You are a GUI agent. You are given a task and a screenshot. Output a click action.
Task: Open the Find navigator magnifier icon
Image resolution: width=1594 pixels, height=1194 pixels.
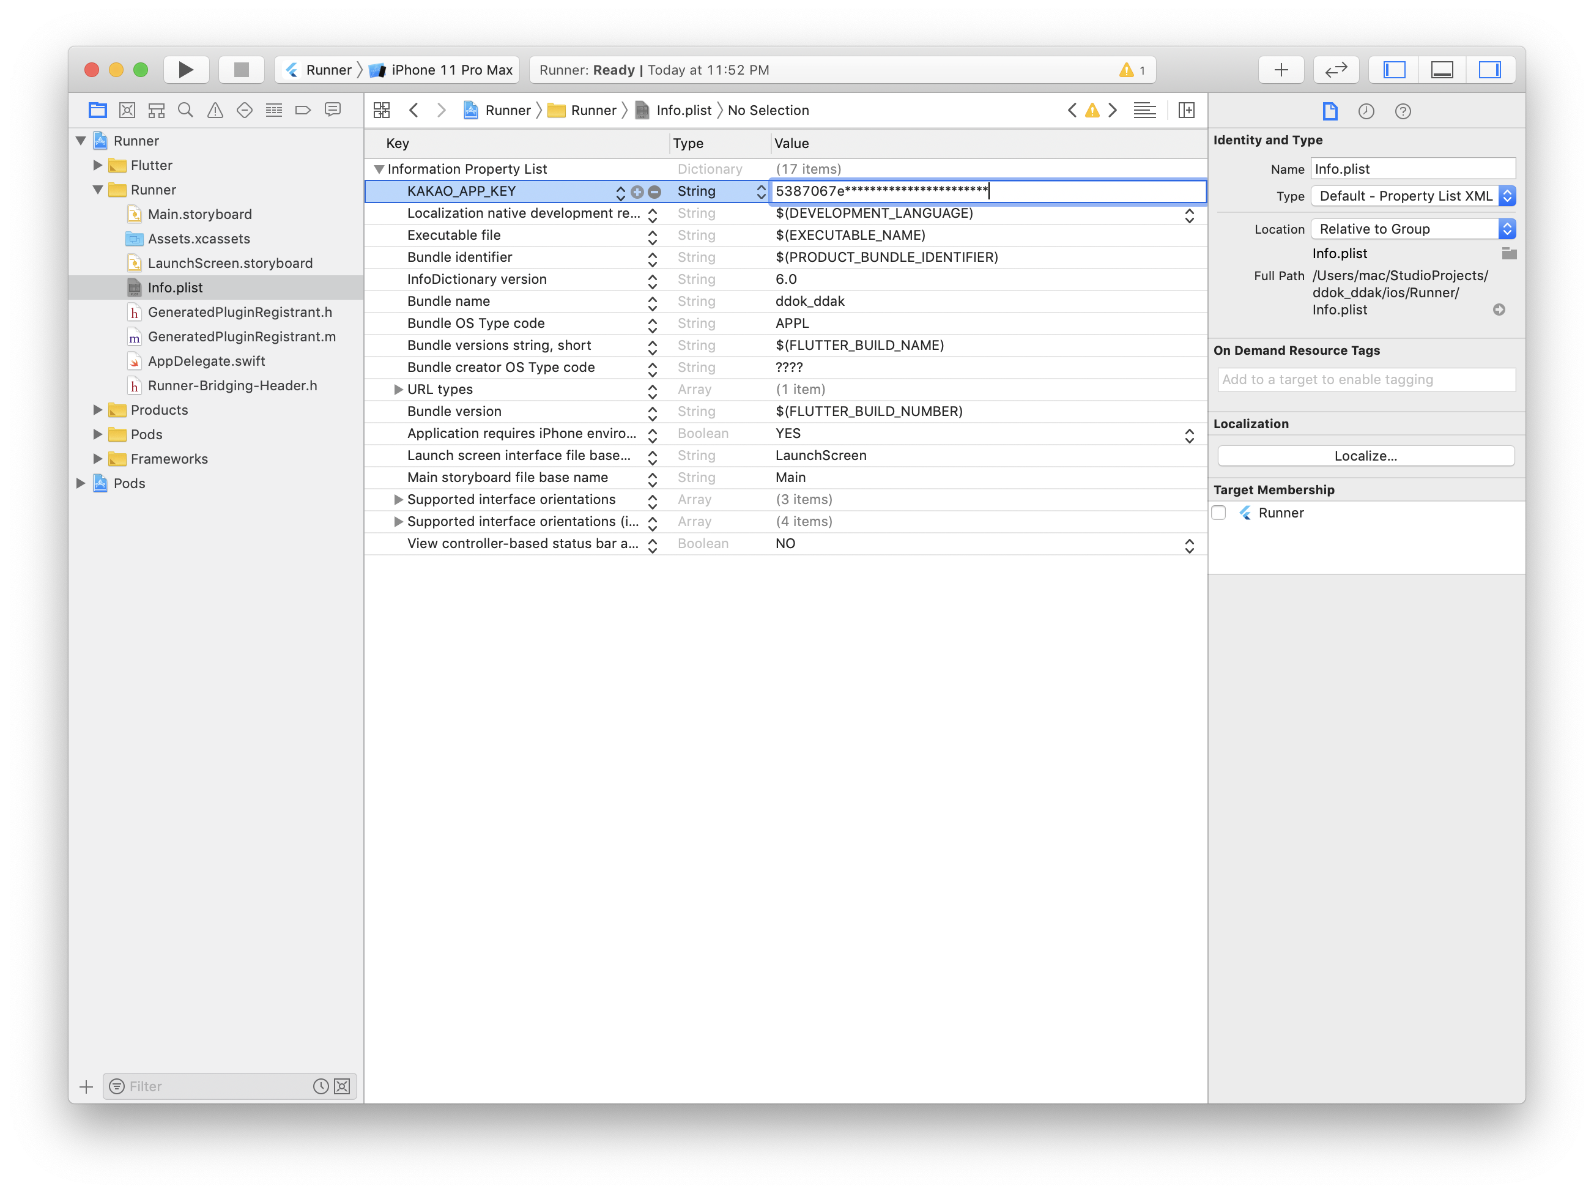point(185,110)
